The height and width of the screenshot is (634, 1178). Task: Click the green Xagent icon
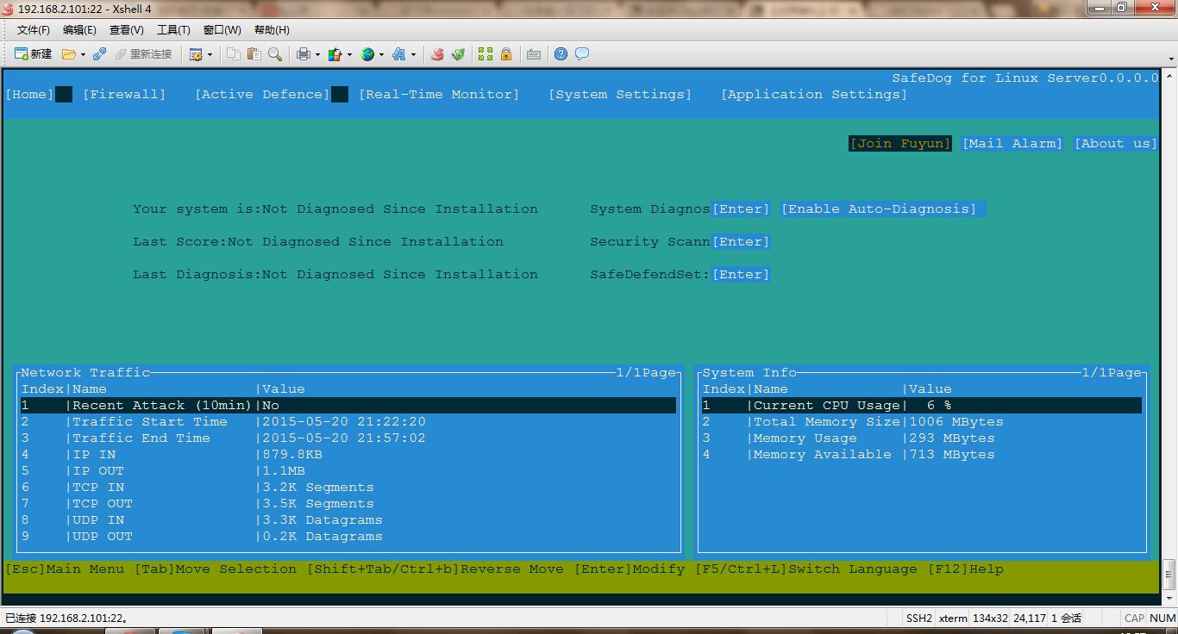coord(458,54)
